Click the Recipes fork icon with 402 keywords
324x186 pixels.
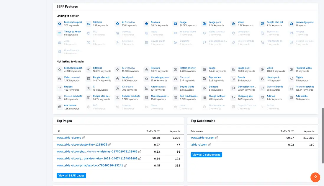point(60,88)
